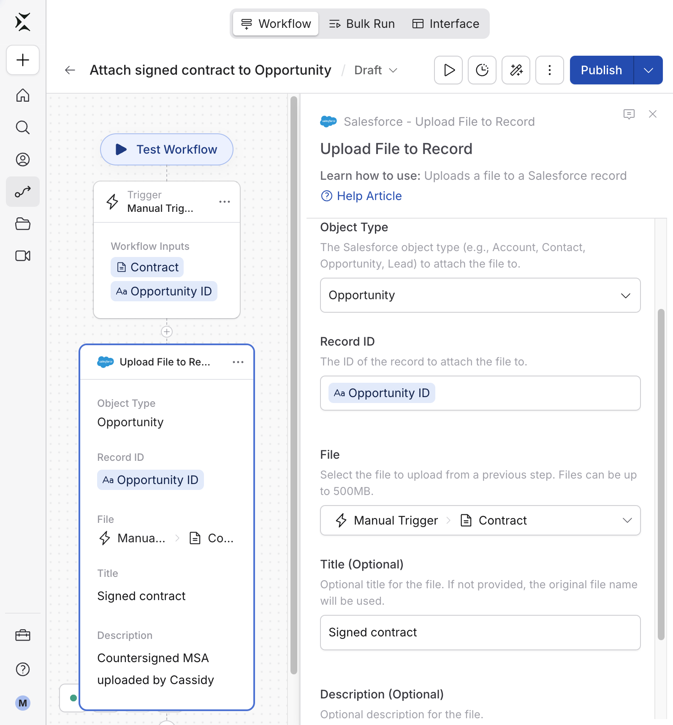The height and width of the screenshot is (725, 673).
Task: Click the workflow title text
Action: (x=210, y=70)
